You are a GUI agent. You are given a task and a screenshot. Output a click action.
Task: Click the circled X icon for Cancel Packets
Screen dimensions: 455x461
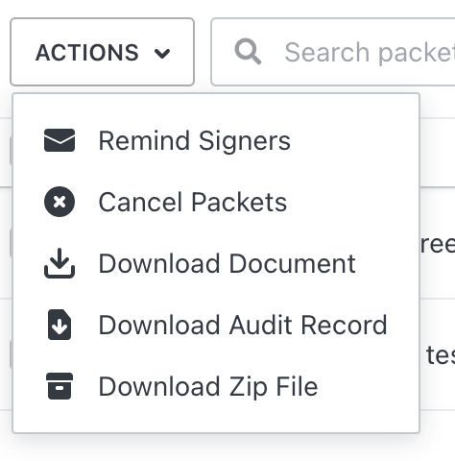coord(60,202)
